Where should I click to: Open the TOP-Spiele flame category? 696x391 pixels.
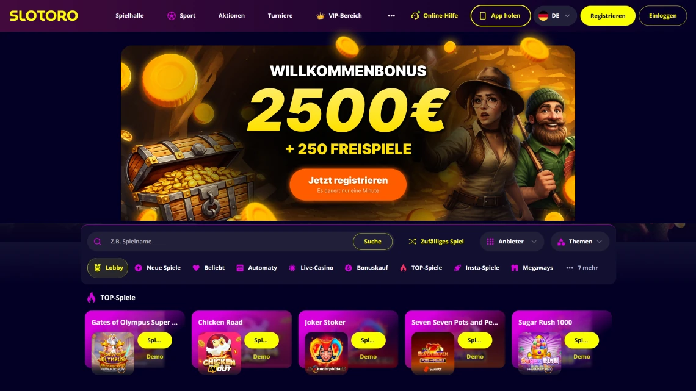[x=421, y=268]
